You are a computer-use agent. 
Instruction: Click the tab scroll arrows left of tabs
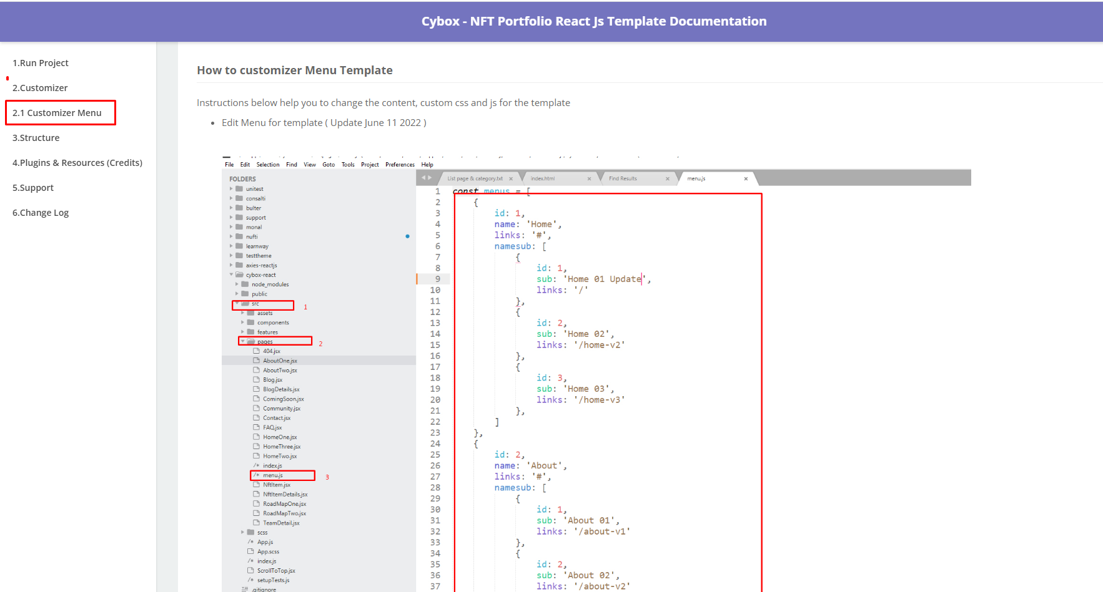(x=426, y=178)
